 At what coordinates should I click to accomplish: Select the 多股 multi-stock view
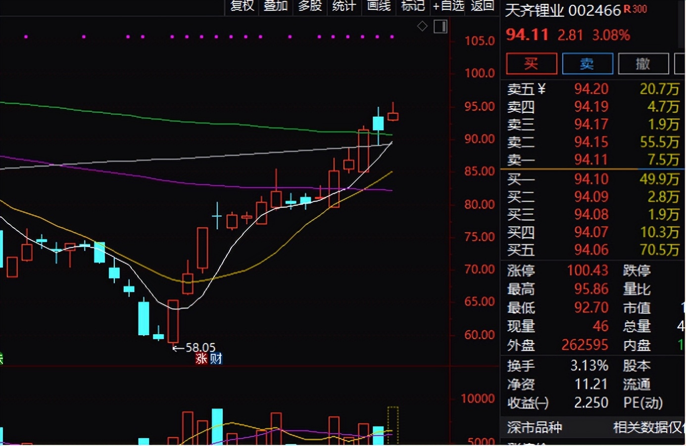point(310,6)
